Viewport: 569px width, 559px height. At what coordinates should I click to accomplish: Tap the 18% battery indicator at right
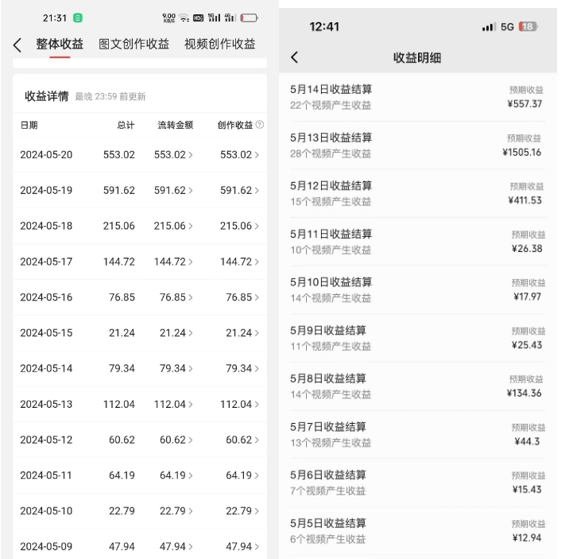(528, 27)
